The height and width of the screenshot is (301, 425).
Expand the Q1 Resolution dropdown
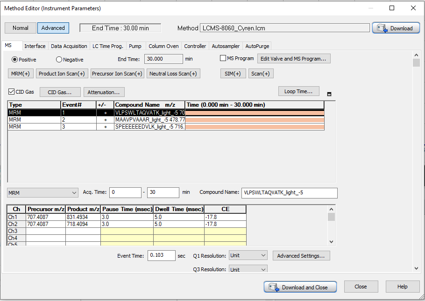[x=248, y=255]
